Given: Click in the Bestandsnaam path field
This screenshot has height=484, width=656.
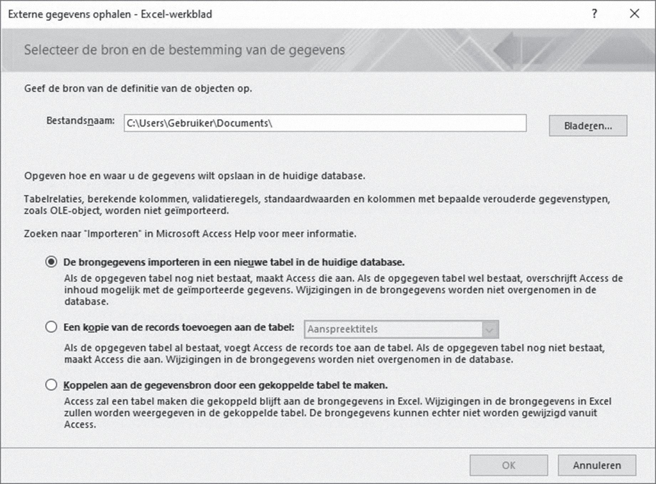Looking at the screenshot, I should click(x=325, y=123).
